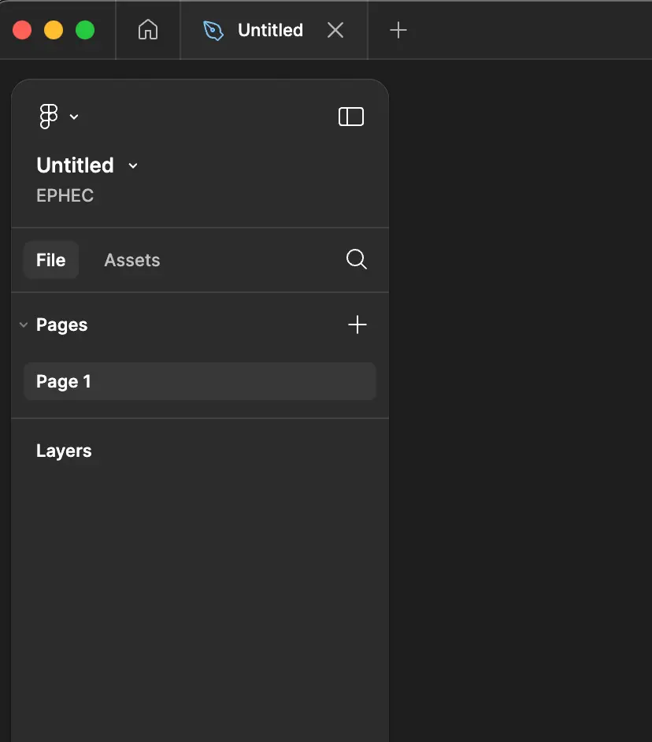The width and height of the screenshot is (652, 742).
Task: Click the chevron beside the Figma logo
Action: (x=74, y=117)
